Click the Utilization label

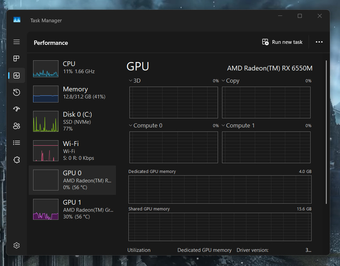[139, 250]
